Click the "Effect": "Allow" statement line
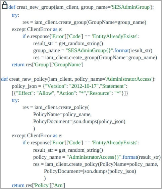The height and width of the screenshot is (189, 162). [x=70, y=93]
